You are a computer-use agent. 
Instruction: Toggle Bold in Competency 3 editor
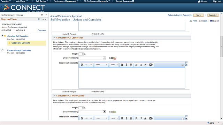(122, 118)
